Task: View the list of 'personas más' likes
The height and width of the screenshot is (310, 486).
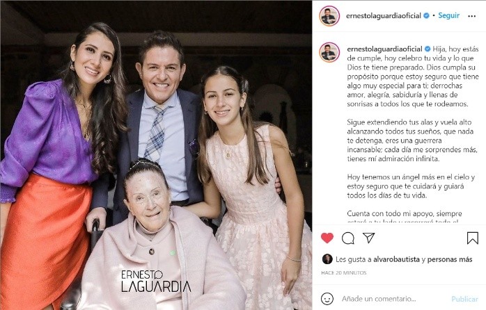Action: coord(450,259)
